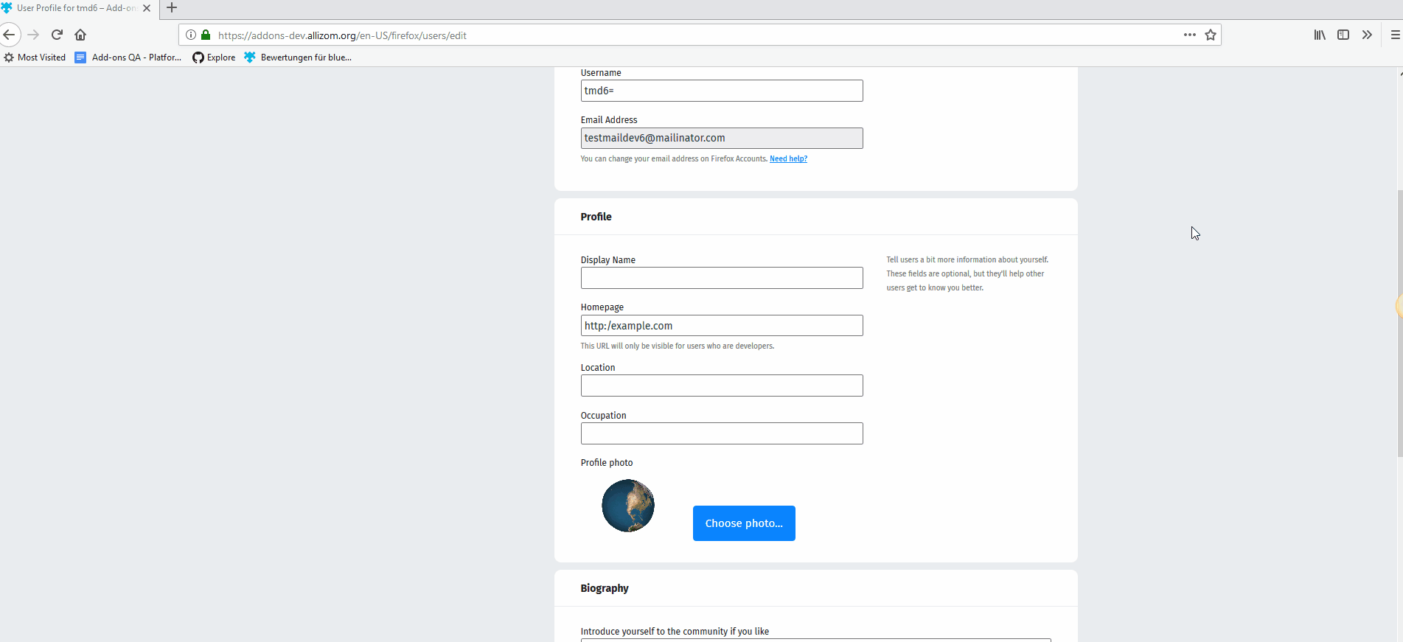Go back to the previous page

pos(9,35)
